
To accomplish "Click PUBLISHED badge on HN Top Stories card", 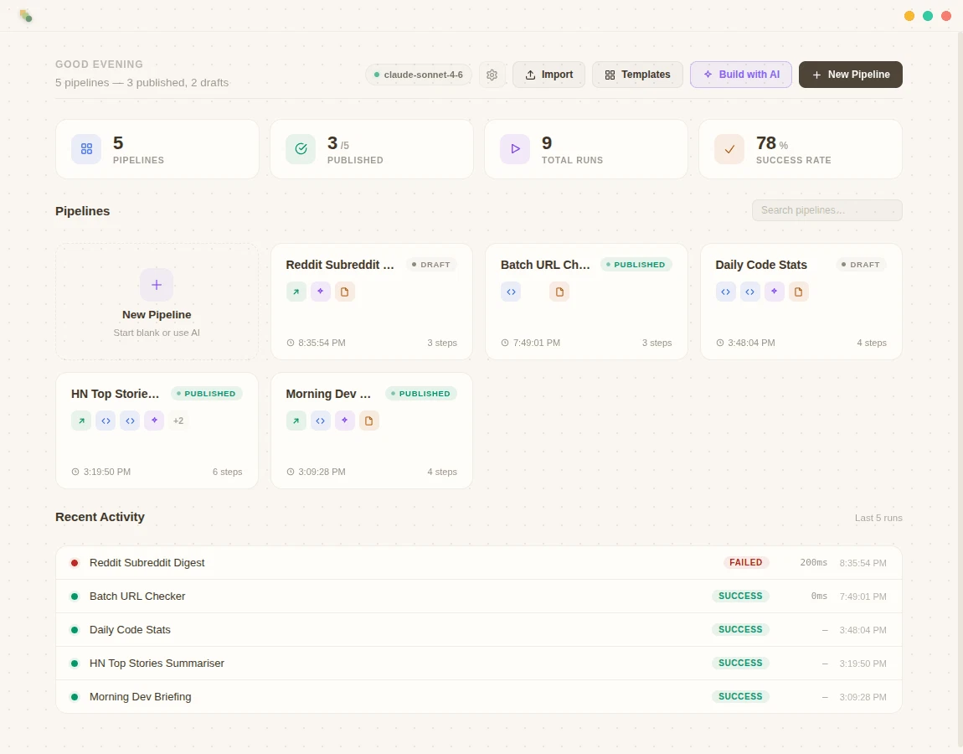I will tap(206, 394).
